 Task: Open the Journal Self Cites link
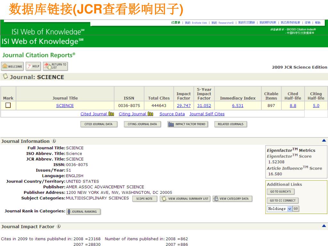coord(207,114)
